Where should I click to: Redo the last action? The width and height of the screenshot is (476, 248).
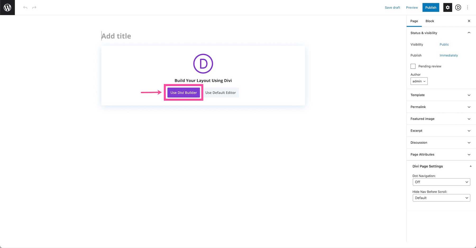click(34, 7)
